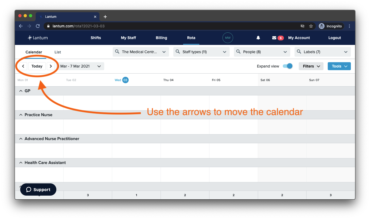Select the Tue 02 day header
The height and width of the screenshot is (219, 370).
[x=71, y=80]
